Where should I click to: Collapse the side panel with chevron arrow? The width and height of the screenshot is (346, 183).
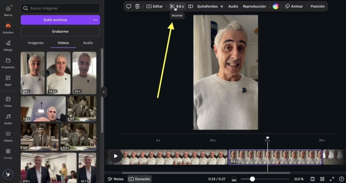(x=104, y=92)
